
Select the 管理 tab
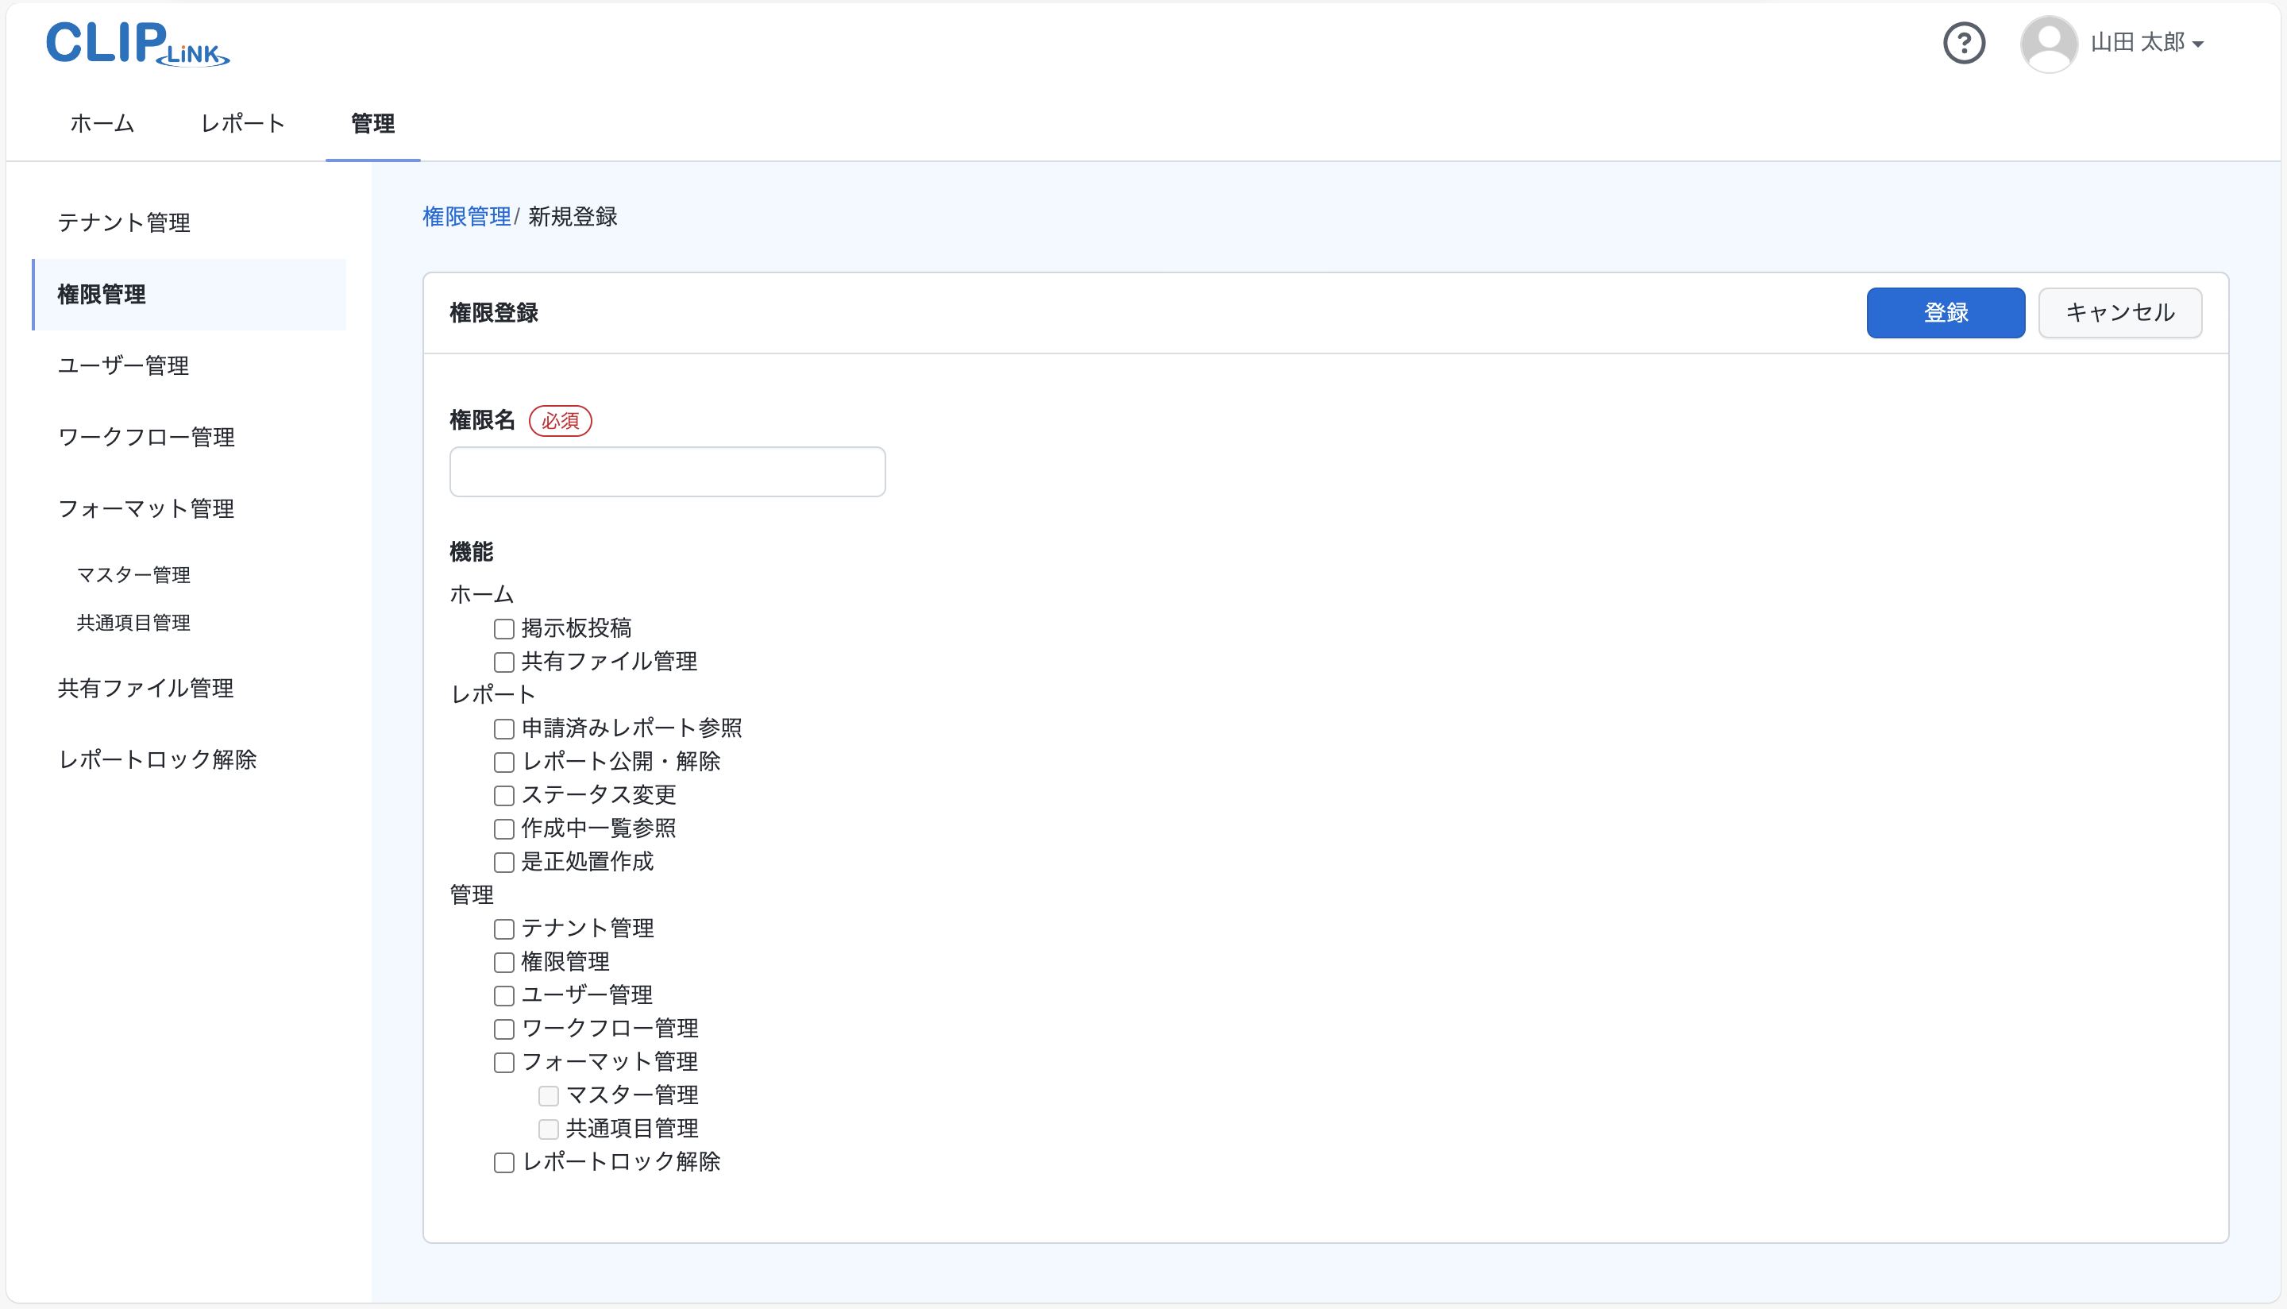[372, 124]
